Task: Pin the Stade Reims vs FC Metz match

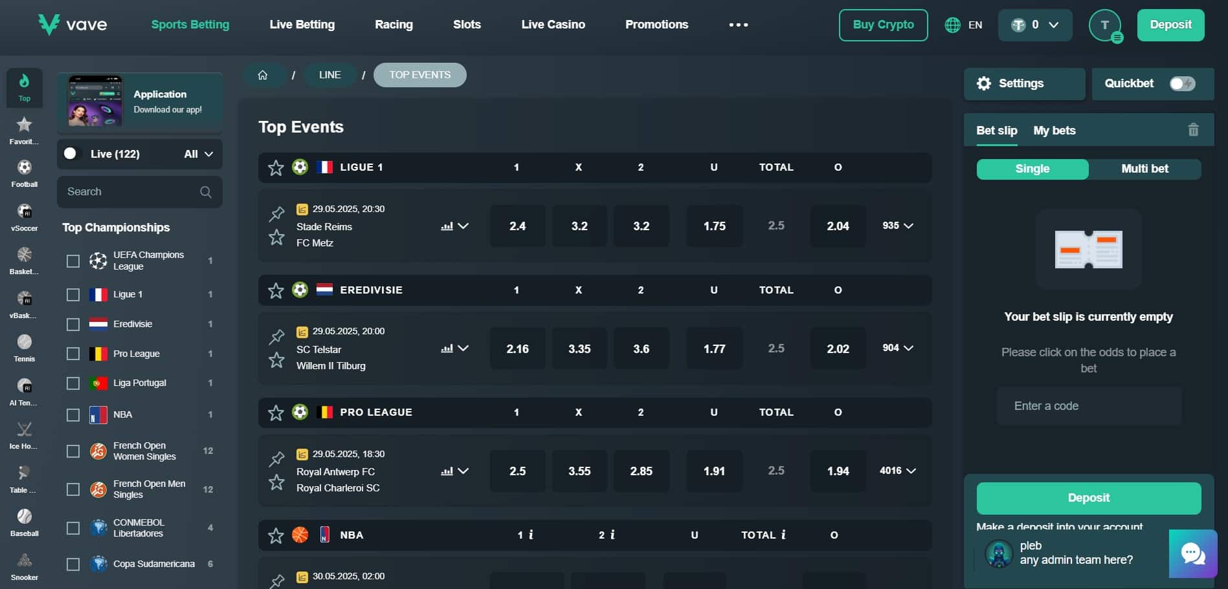Action: click(x=277, y=213)
